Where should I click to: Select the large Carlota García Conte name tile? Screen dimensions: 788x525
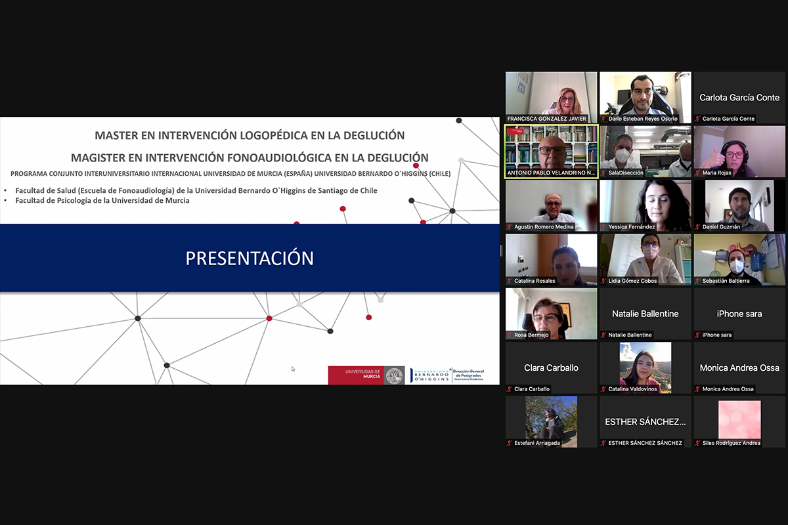(x=739, y=97)
